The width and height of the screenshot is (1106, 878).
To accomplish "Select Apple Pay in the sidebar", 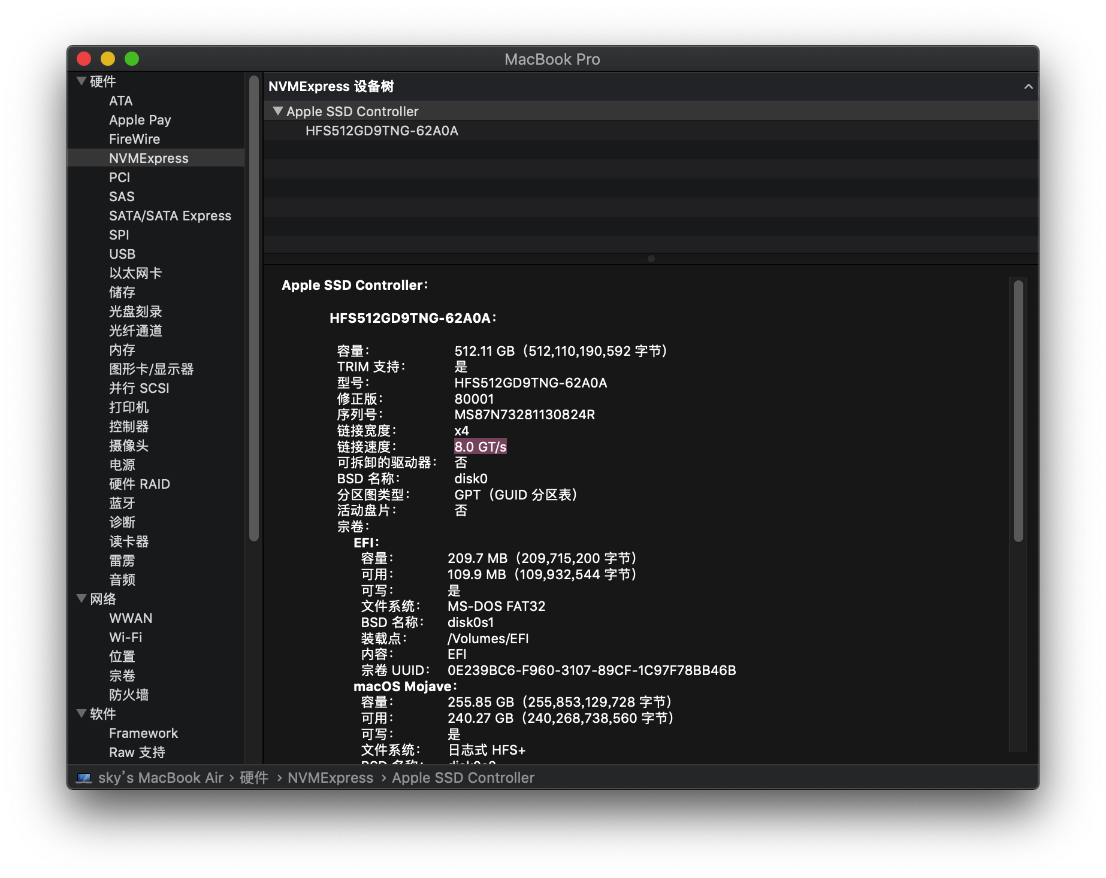I will 140,120.
